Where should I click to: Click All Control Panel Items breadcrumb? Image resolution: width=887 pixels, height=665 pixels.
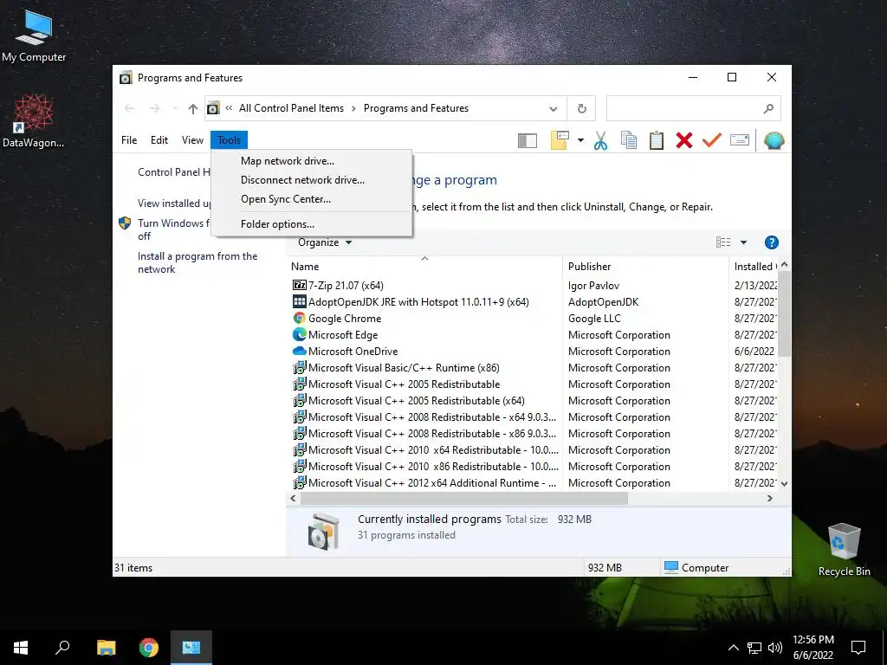click(291, 108)
